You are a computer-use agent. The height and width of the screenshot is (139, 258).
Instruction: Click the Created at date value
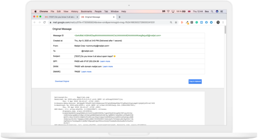[98, 41]
